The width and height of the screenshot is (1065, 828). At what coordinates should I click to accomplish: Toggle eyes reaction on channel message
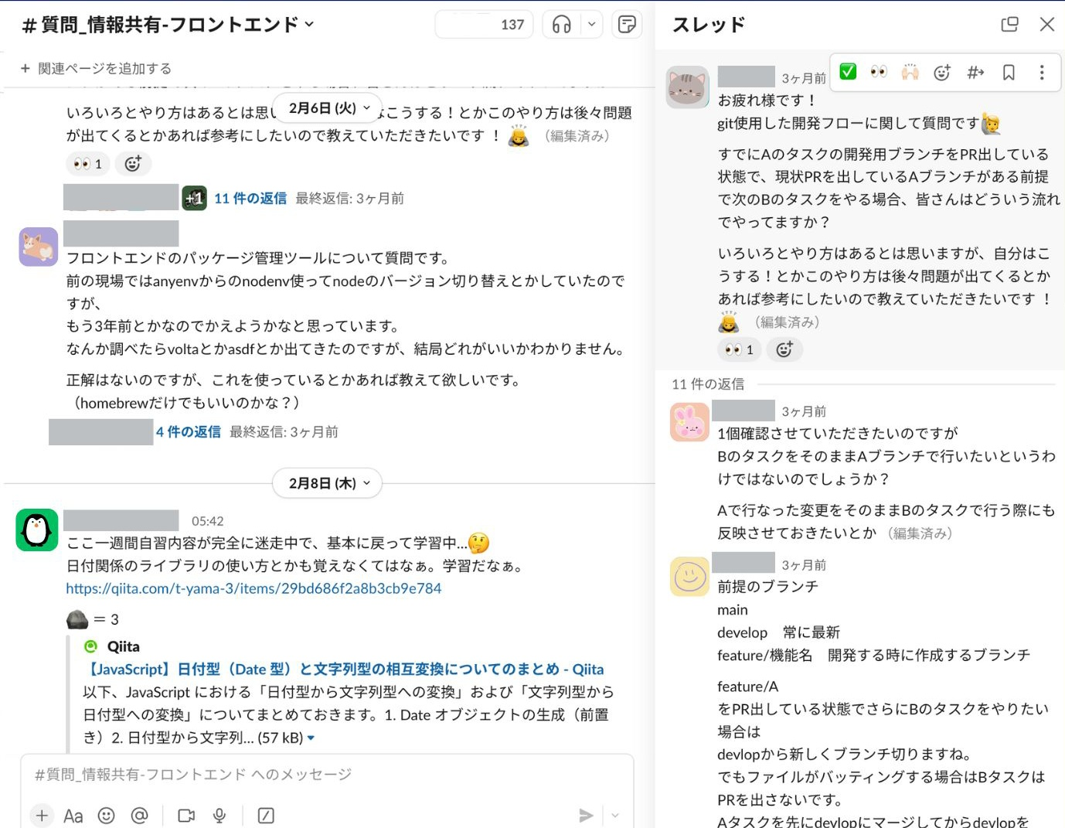click(88, 164)
